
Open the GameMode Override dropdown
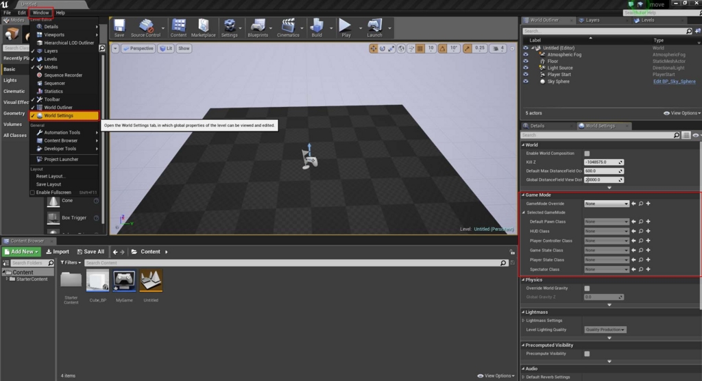(606, 204)
